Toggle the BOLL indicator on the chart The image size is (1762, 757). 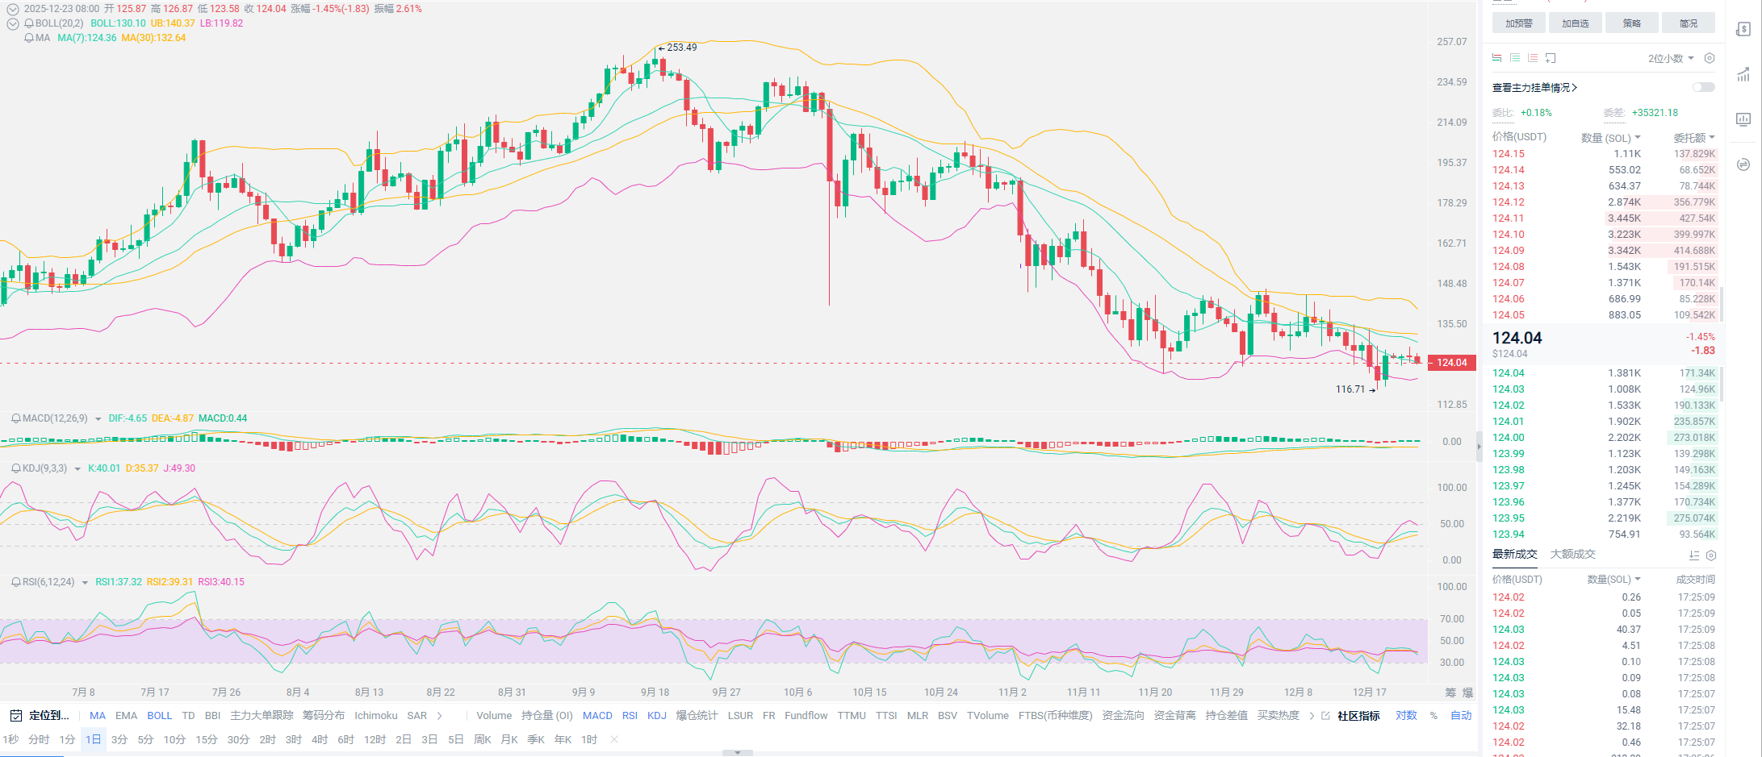tap(159, 716)
